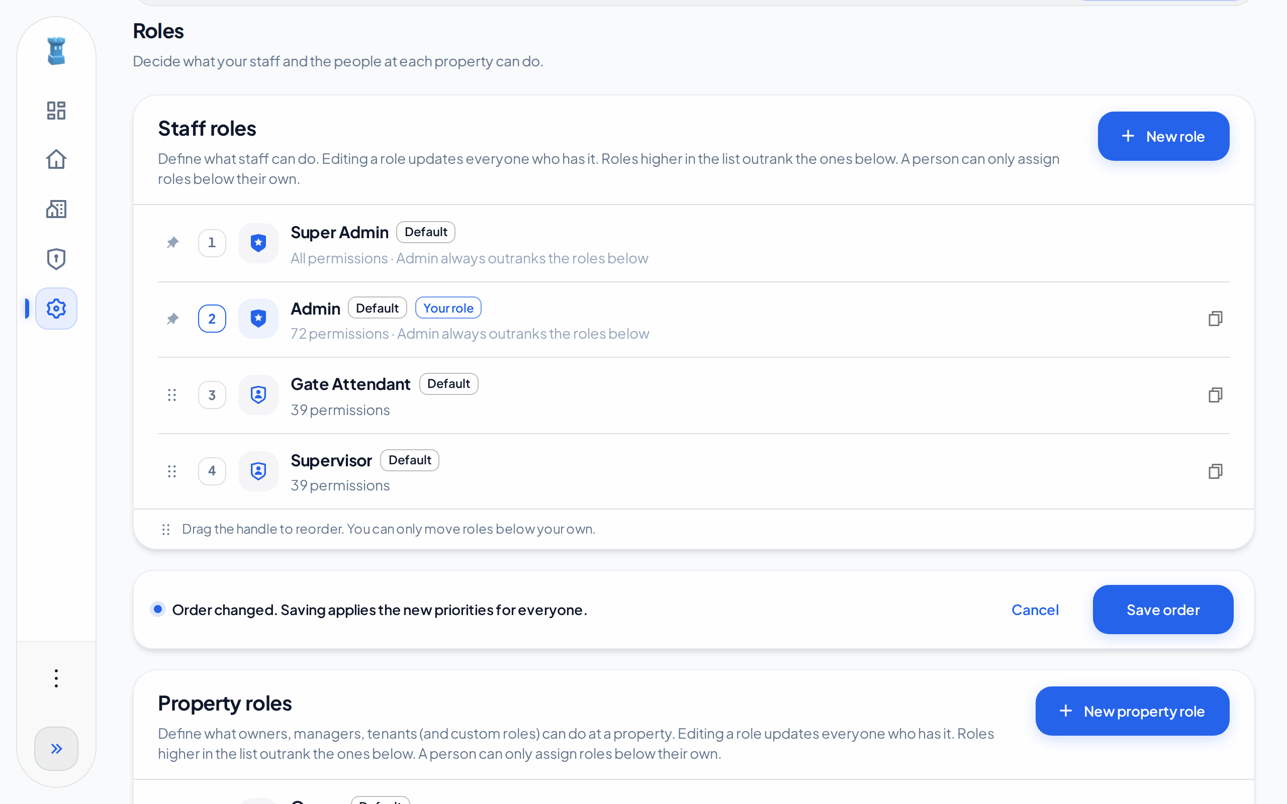Click the Staff roles heading

tap(207, 129)
